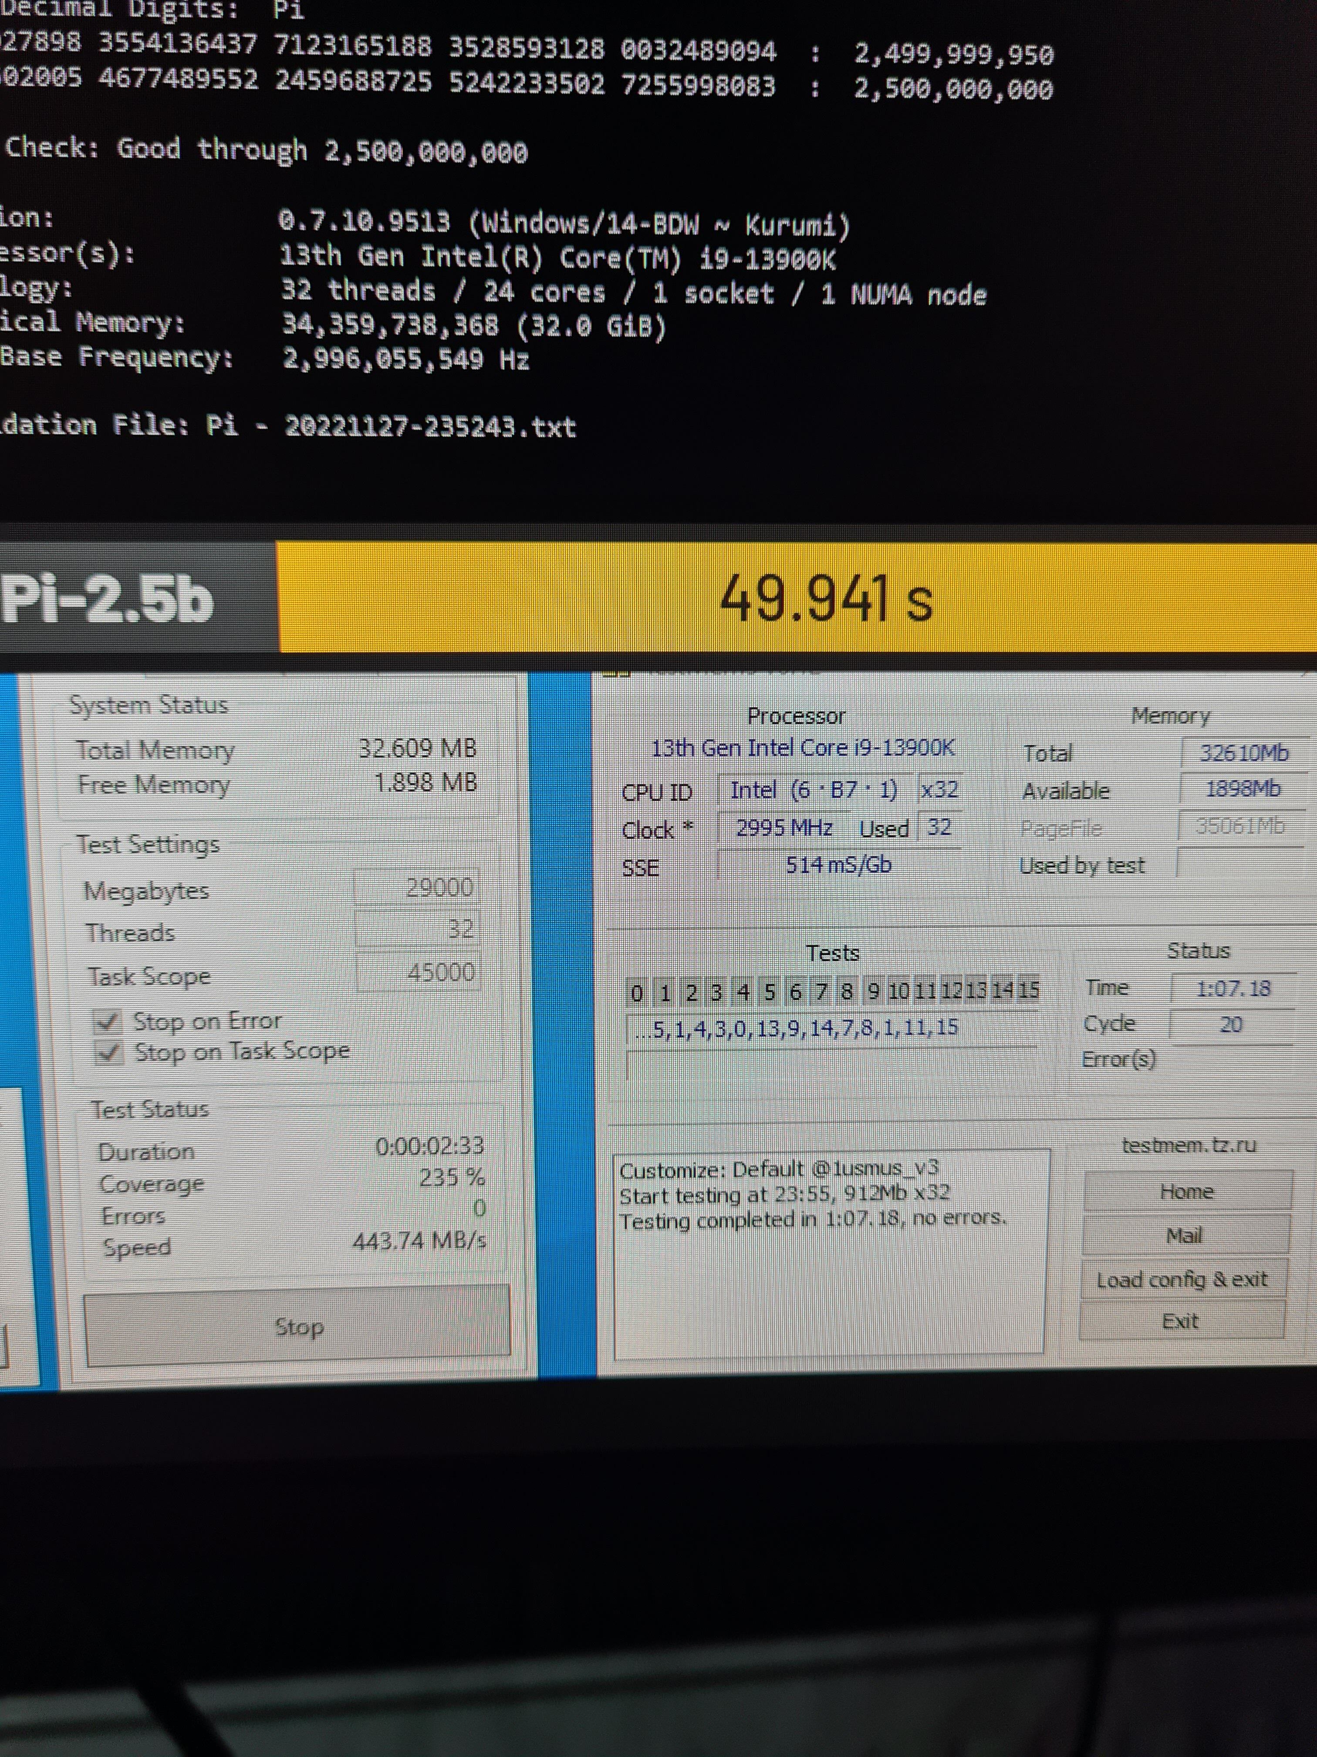Click the Base Frequency value 2,996,055,549 Hz
This screenshot has width=1317, height=1757.
pos(405,359)
